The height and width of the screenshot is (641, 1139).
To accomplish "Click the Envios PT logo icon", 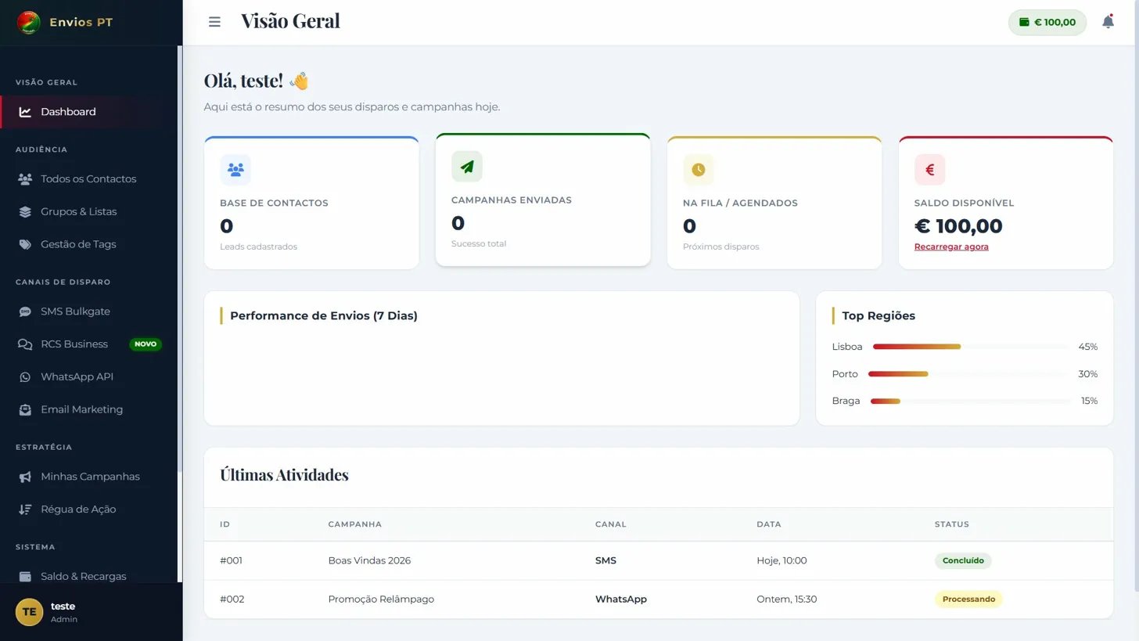I will point(29,22).
